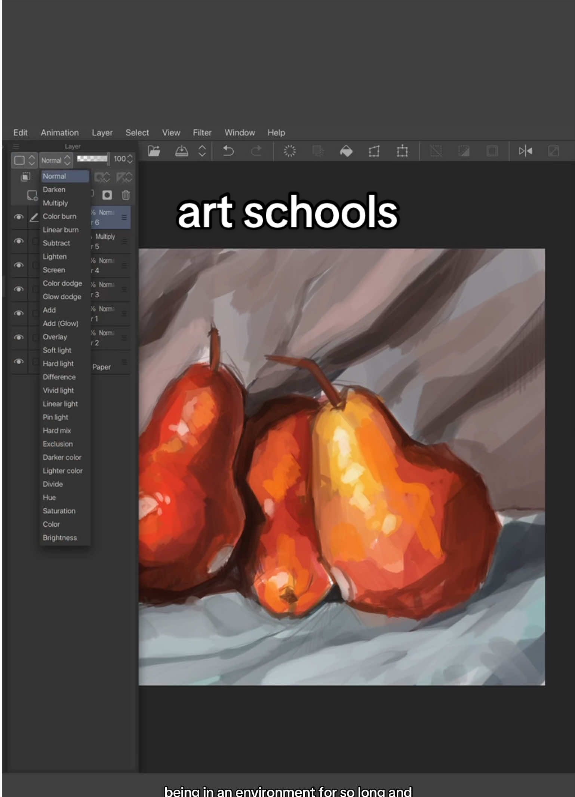The height and width of the screenshot is (797, 575).
Task: Toggle visibility of layer 1
Action: coord(19,313)
